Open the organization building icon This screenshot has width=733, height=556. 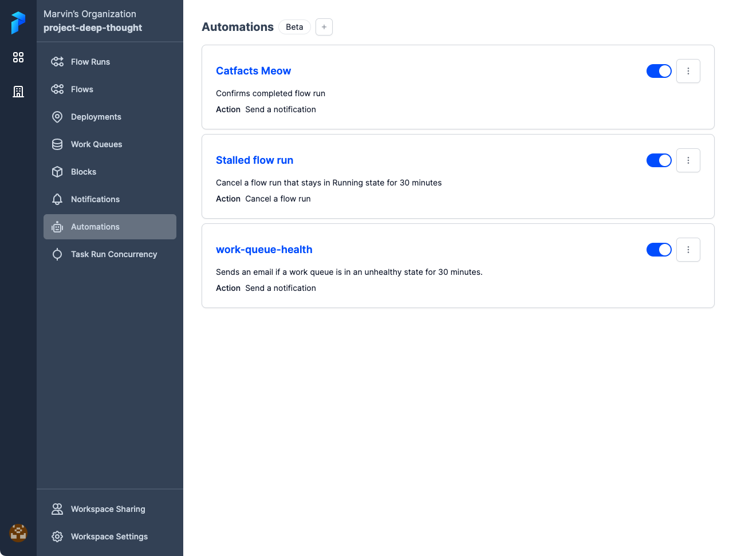pyautogui.click(x=18, y=92)
